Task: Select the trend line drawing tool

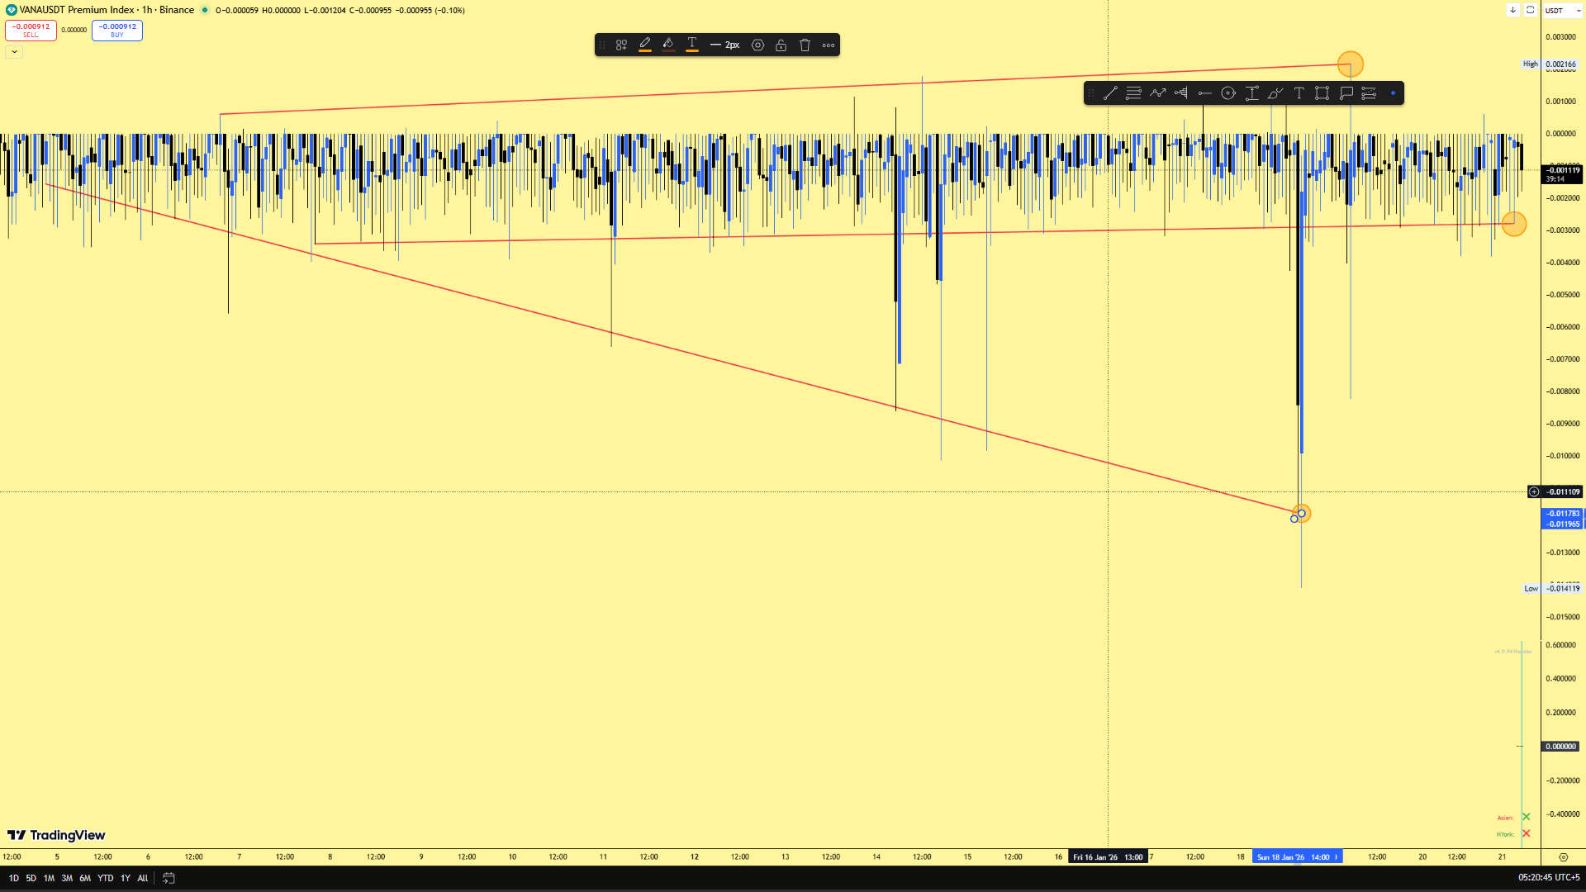Action: point(1110,93)
